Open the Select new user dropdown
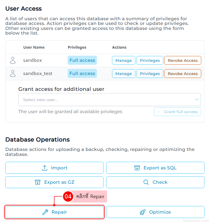Image resolution: width=210 pixels, height=223 pixels. click(105, 100)
